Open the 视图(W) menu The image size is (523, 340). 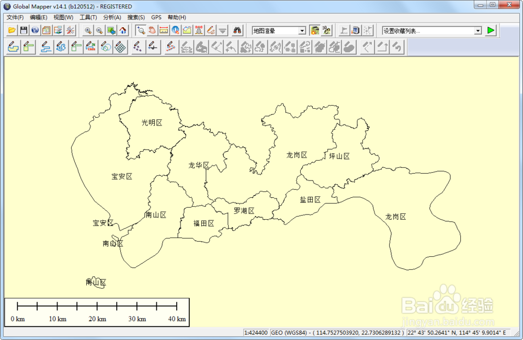point(63,17)
